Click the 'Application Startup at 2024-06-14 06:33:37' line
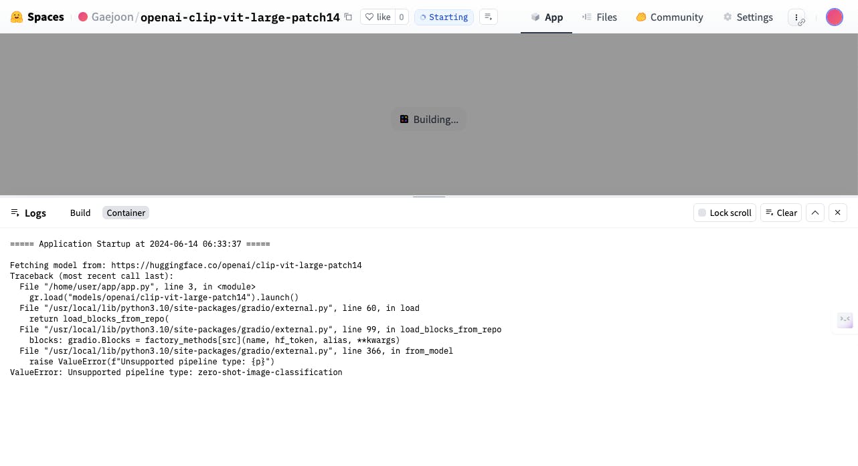Viewport: 858px width, 466px height. click(140, 244)
